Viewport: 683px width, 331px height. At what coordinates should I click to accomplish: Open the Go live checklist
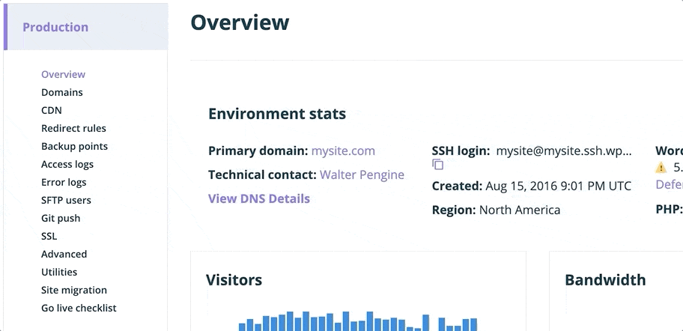[x=79, y=308]
